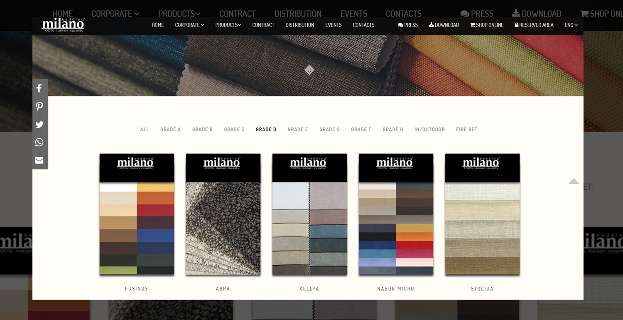
Task: Filter fabrics by Grade E
Action: click(298, 130)
